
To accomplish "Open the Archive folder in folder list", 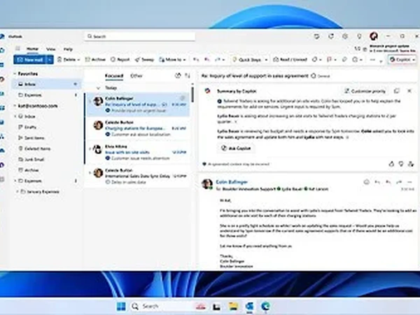I will point(47,170).
